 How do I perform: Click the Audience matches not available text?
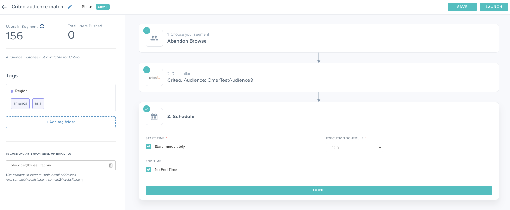(x=43, y=57)
